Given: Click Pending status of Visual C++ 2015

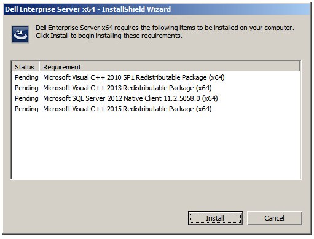Looking at the screenshot, I should (26, 109).
